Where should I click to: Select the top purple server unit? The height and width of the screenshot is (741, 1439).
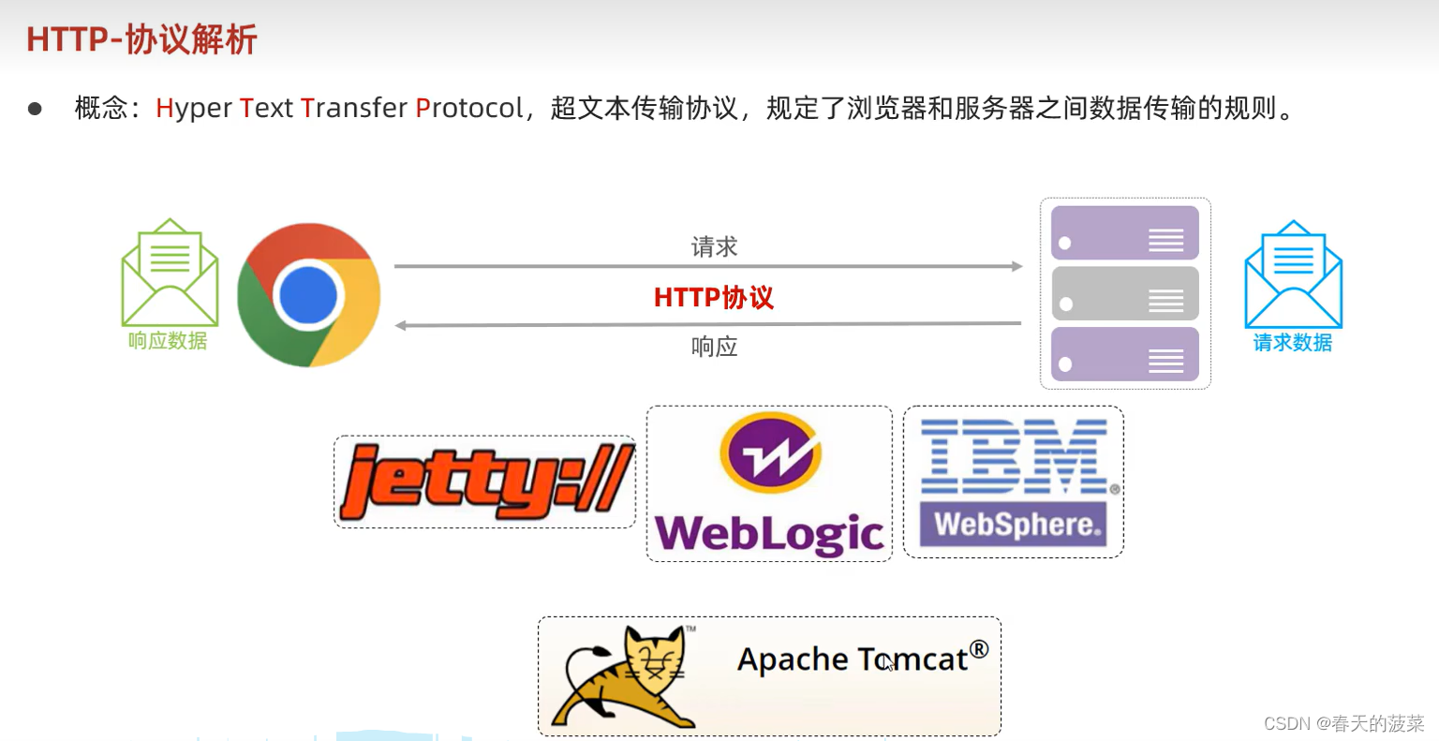[x=1125, y=233]
